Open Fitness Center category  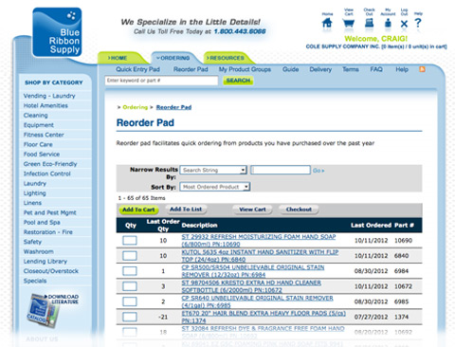click(x=44, y=135)
